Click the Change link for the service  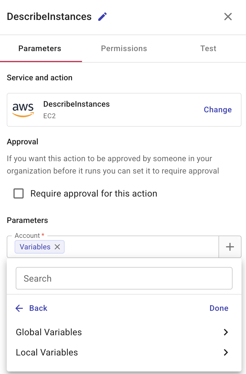pos(218,110)
